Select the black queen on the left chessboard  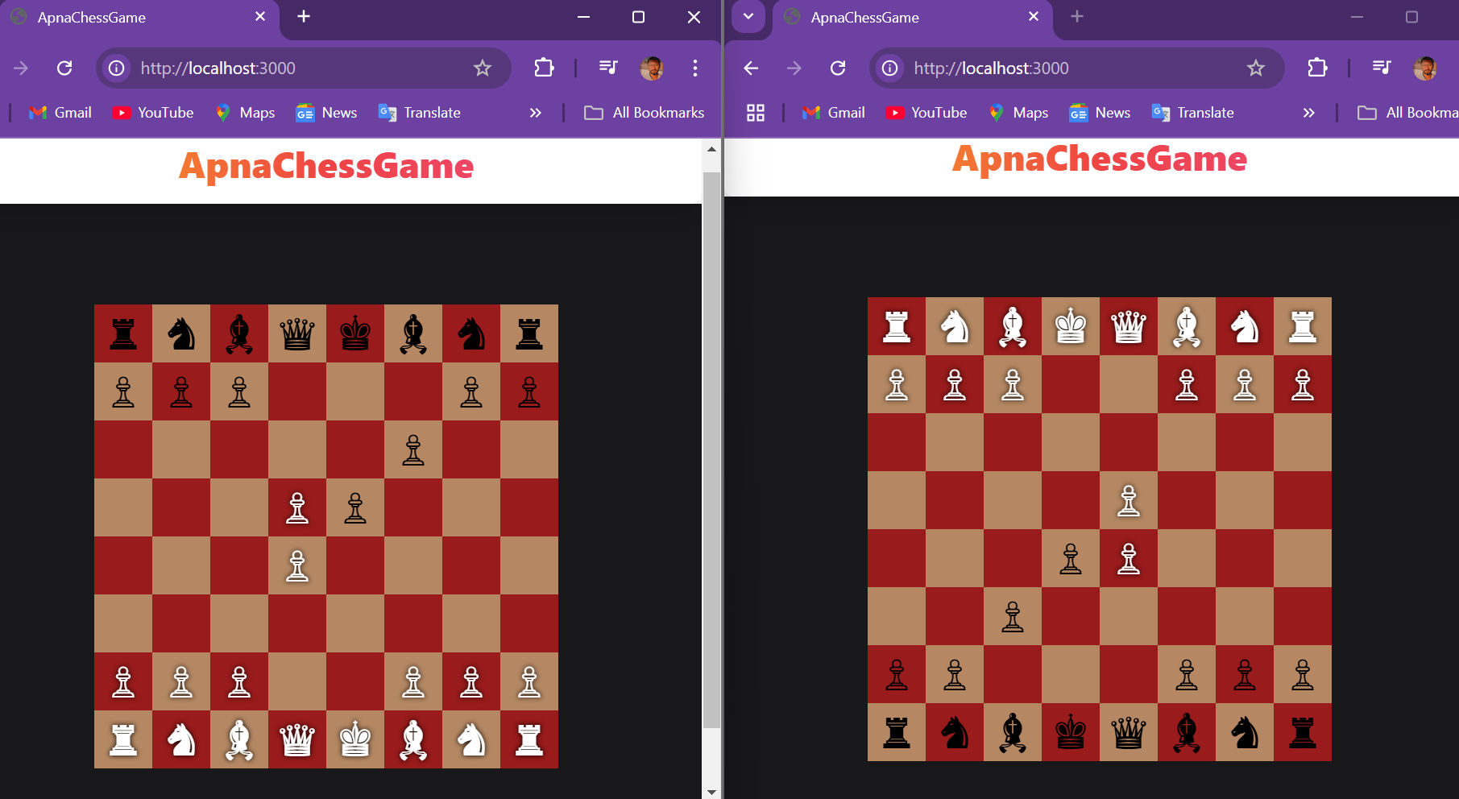(296, 333)
